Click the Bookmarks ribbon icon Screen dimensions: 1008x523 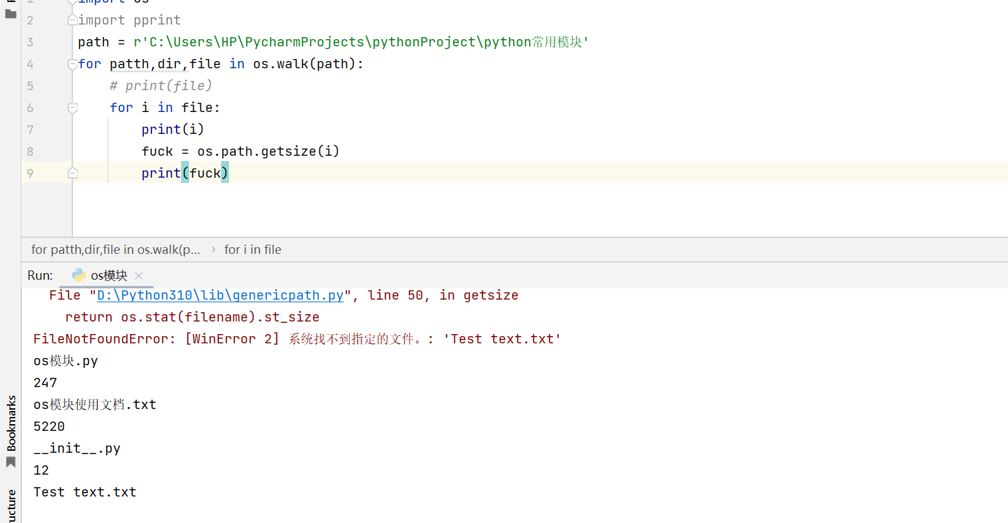click(x=11, y=461)
